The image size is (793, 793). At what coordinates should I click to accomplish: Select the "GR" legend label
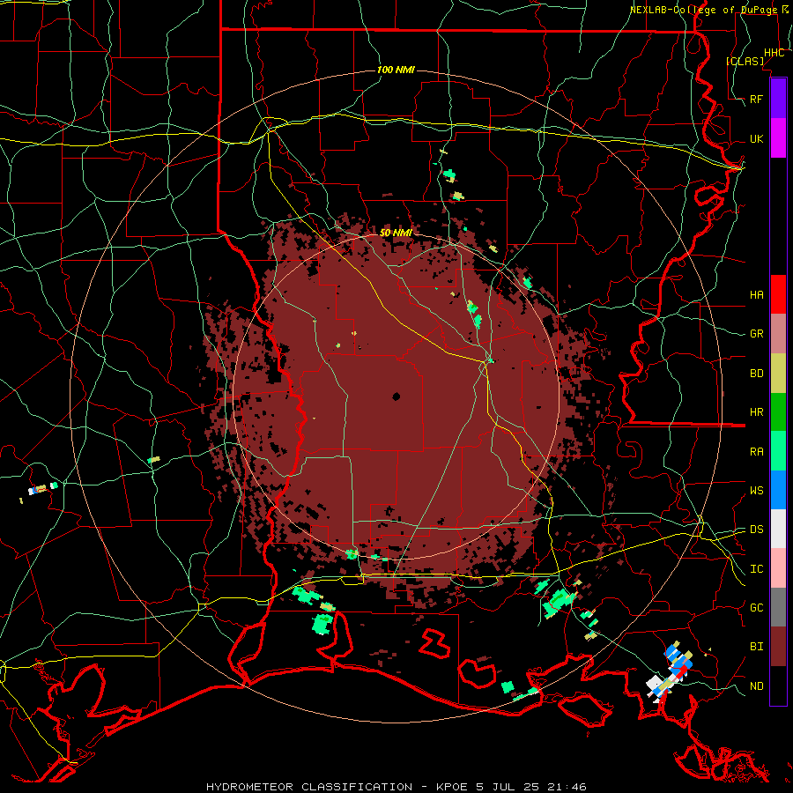pyautogui.click(x=756, y=334)
